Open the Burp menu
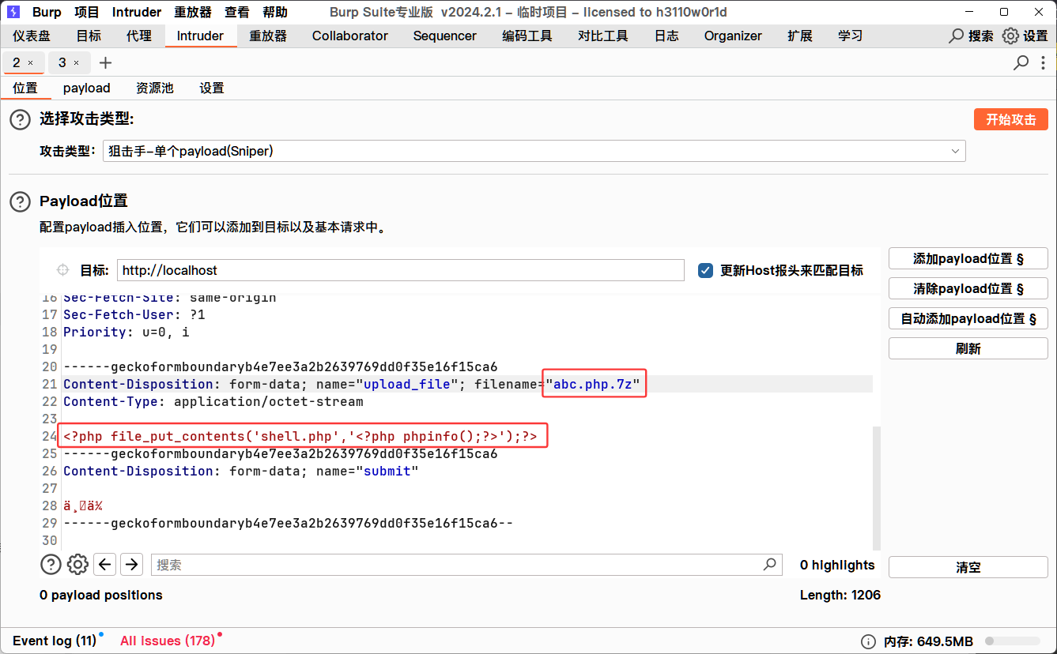Viewport: 1057px width, 654px height. click(47, 12)
